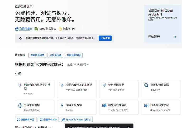Open the 将语音转成文字 card
This screenshot has height=128, width=182.
[161, 108]
